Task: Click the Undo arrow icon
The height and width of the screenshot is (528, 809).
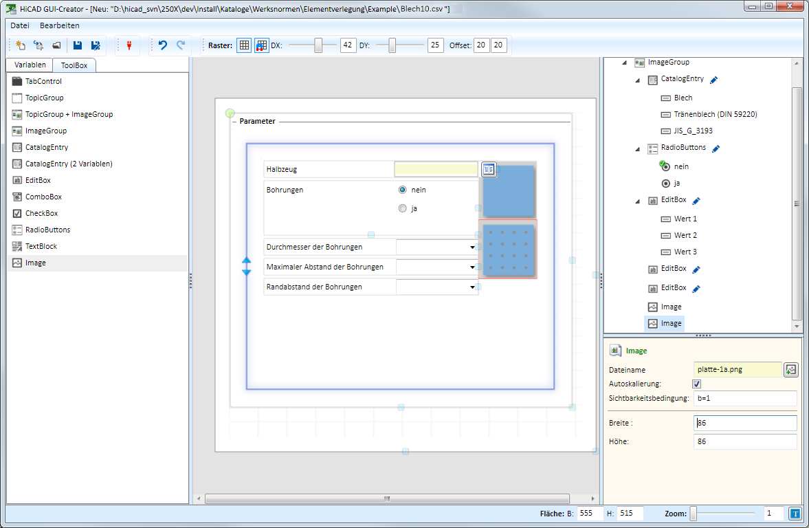Action: click(x=163, y=45)
